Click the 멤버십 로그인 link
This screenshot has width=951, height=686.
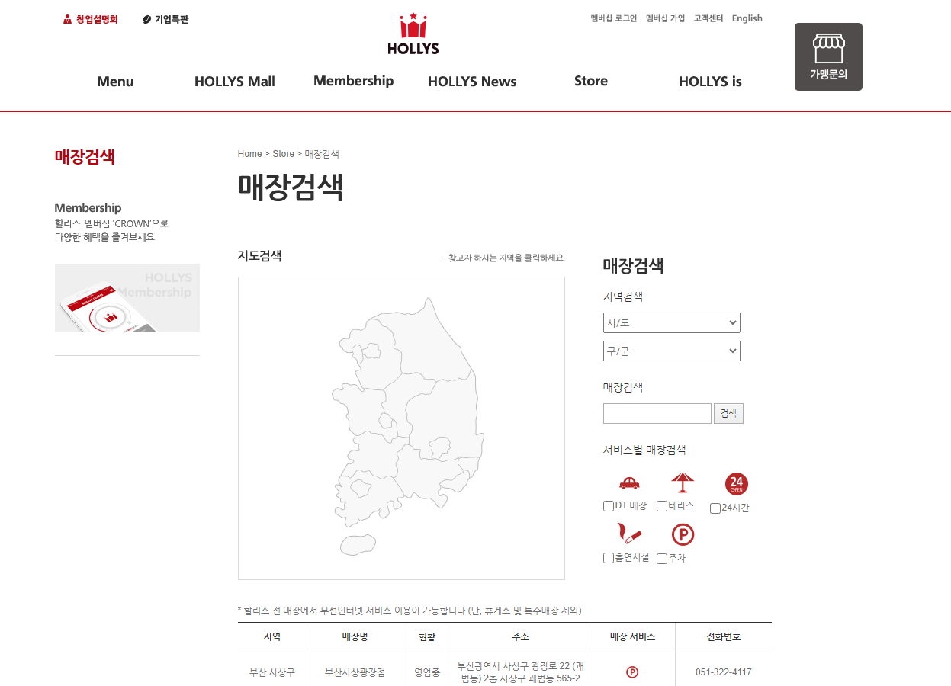click(614, 18)
